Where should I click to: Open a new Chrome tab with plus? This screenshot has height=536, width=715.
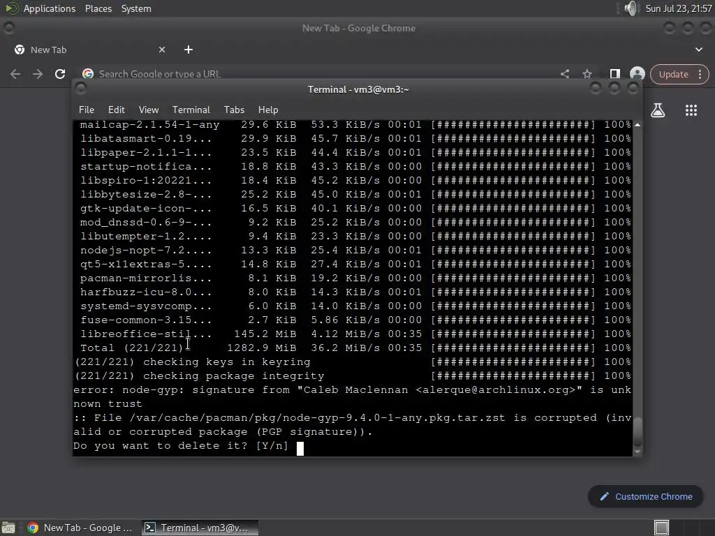(x=189, y=50)
